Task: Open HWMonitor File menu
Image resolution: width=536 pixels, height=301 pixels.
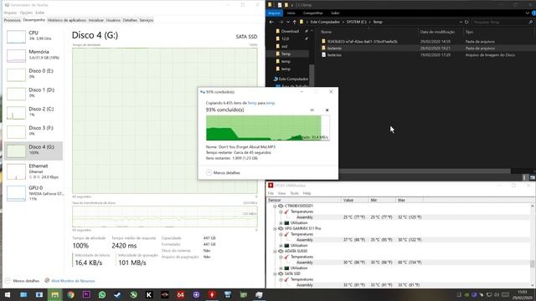Action: point(271,193)
